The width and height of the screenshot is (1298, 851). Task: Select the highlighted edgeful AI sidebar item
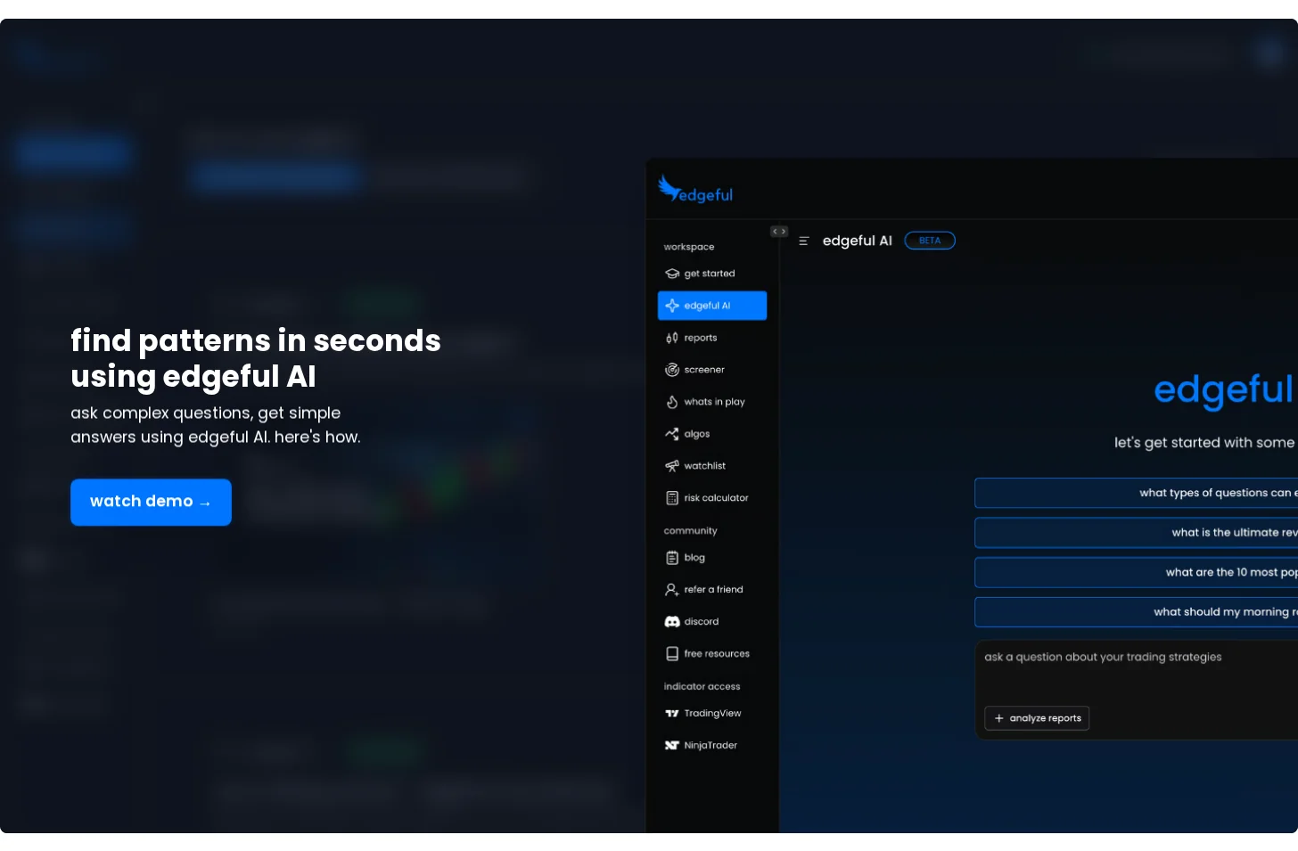tap(712, 306)
